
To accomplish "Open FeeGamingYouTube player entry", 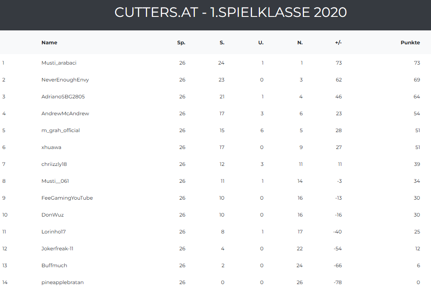I will click(x=67, y=198).
